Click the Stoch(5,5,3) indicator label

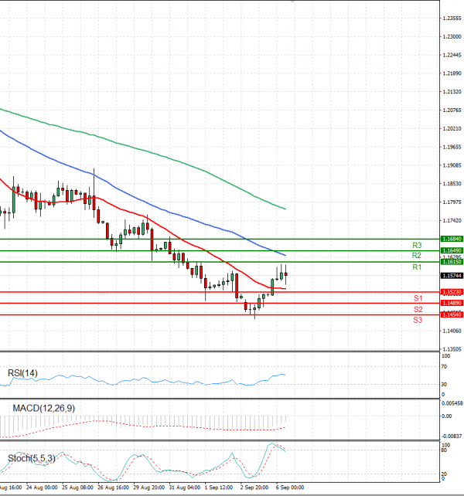pos(32,458)
